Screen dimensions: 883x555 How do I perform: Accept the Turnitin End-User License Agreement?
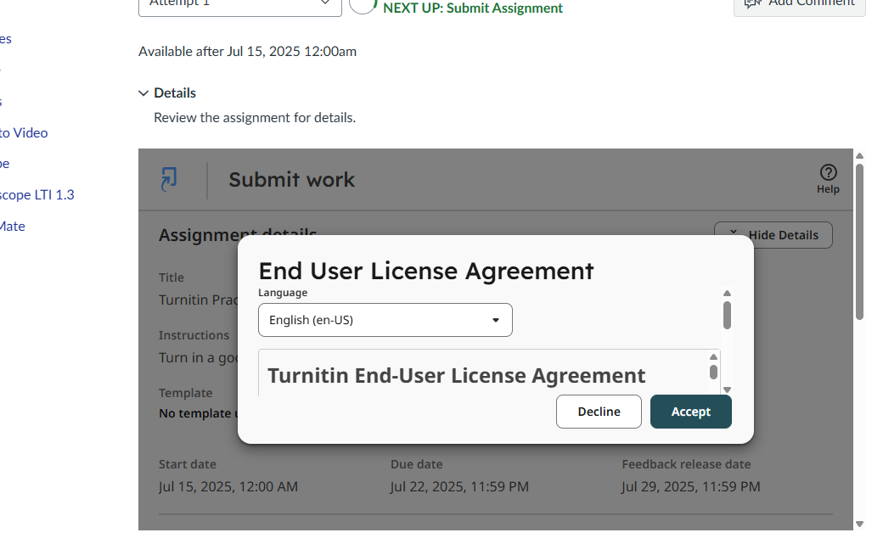690,411
